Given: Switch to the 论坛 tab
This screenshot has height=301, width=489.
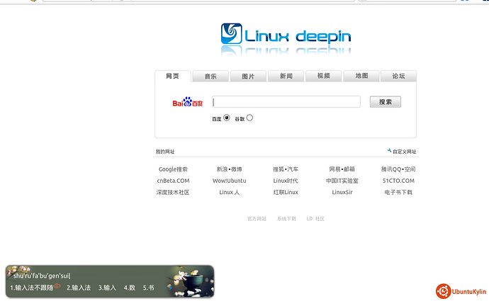Looking at the screenshot, I should click(398, 76).
